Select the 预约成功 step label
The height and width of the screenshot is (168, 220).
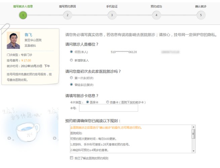pos(156,6)
